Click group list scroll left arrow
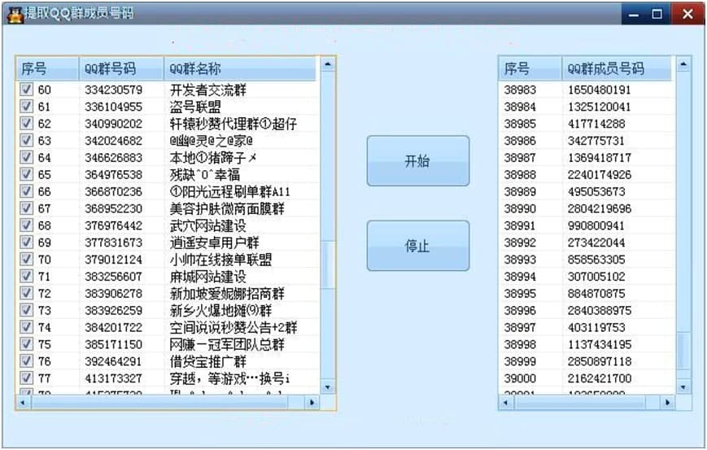Image resolution: width=707 pixels, height=450 pixels. [x=23, y=402]
